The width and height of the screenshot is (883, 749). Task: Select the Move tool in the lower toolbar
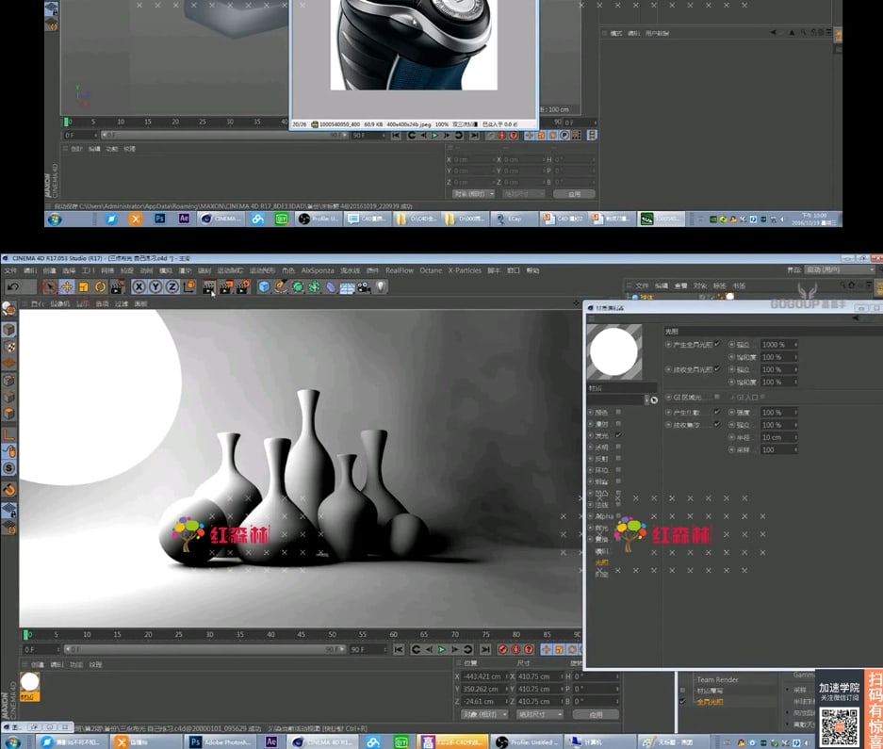coord(67,286)
